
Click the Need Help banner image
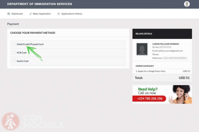[162, 94]
